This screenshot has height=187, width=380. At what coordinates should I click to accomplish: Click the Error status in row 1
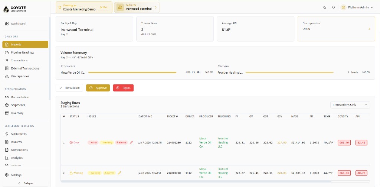pos(74,142)
